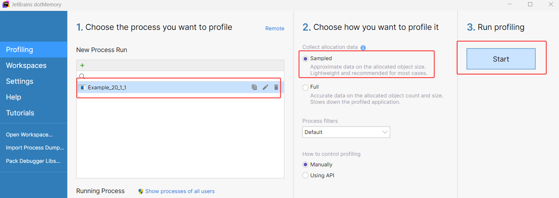Open the Process filters Default dropdown
Screen dimensions: 559x198
346,132
